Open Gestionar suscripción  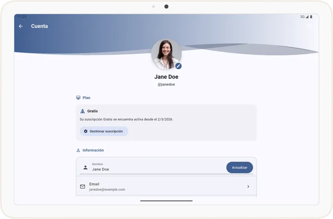click(x=104, y=131)
